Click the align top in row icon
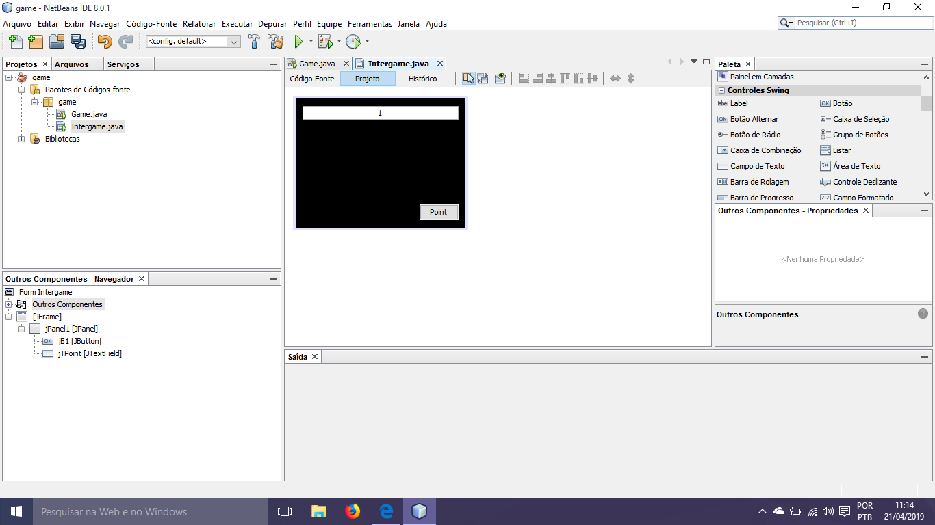This screenshot has width=935, height=525. (x=565, y=79)
